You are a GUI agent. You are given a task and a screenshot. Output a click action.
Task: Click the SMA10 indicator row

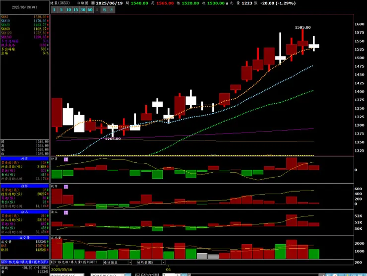tap(25, 21)
